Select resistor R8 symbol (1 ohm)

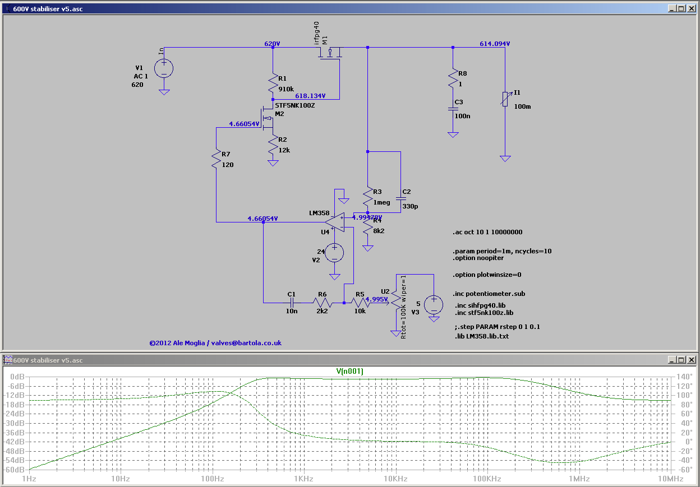(453, 78)
